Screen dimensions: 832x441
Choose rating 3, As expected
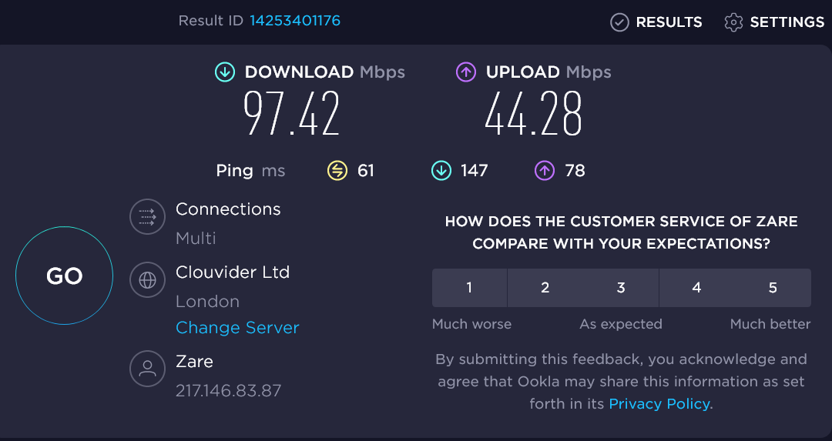621,288
